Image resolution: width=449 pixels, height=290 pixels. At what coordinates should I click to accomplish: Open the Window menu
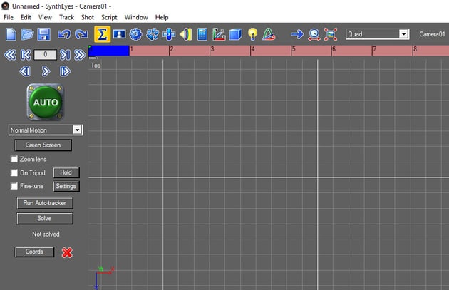click(136, 17)
